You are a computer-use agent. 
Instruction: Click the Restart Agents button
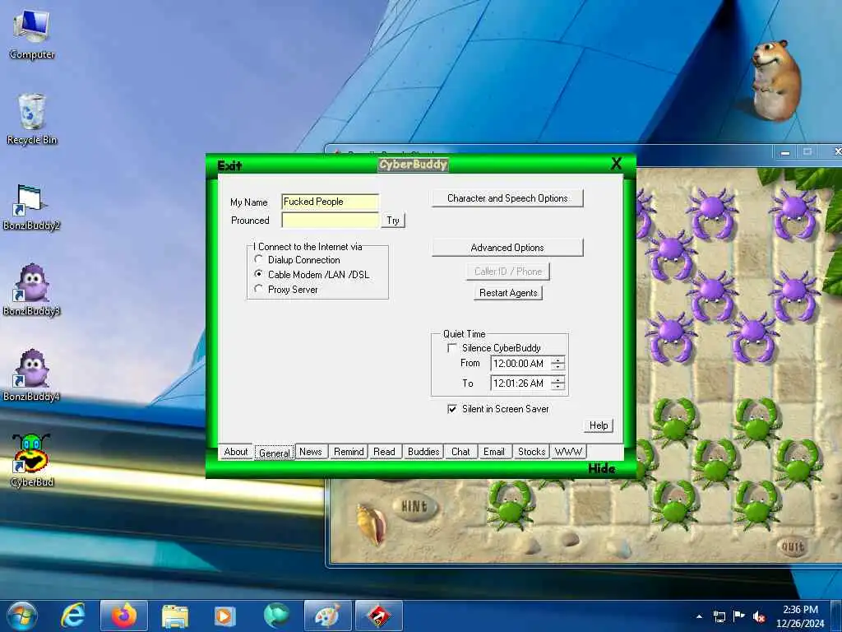(x=508, y=293)
